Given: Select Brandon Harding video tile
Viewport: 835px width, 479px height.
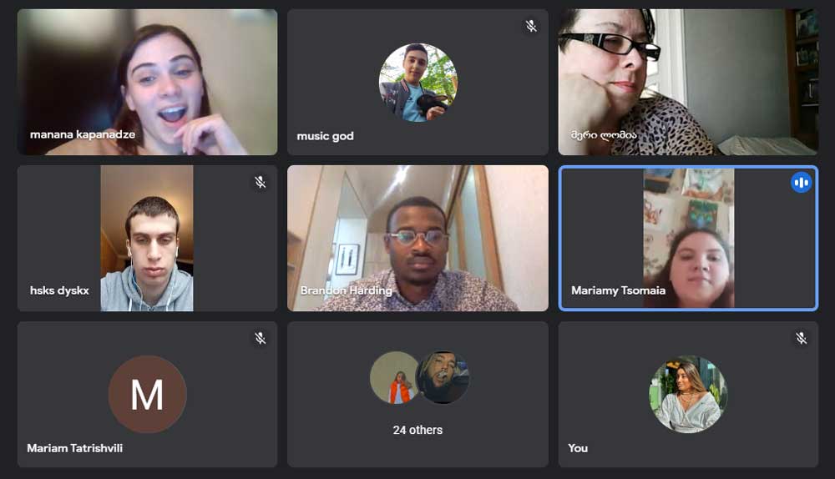Looking at the screenshot, I should point(418,238).
